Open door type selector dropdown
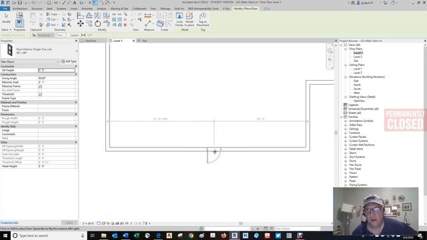Image resolution: width=427 pixels, height=240 pixels. (77, 51)
